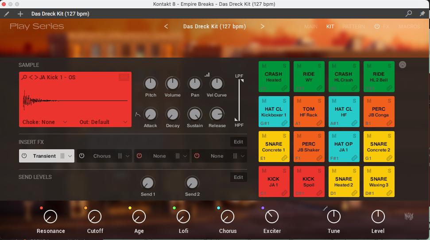Open search with the magnifier icon top right
430x240 pixels.
point(409,13)
